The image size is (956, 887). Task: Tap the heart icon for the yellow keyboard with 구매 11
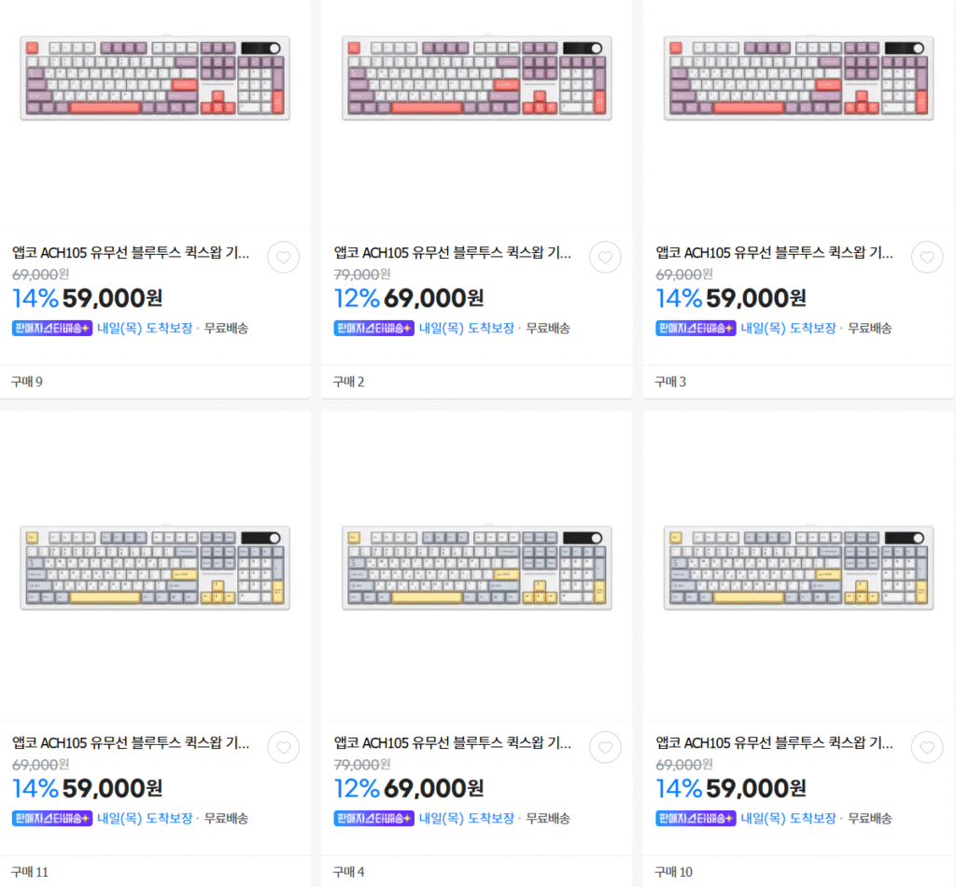coord(284,747)
